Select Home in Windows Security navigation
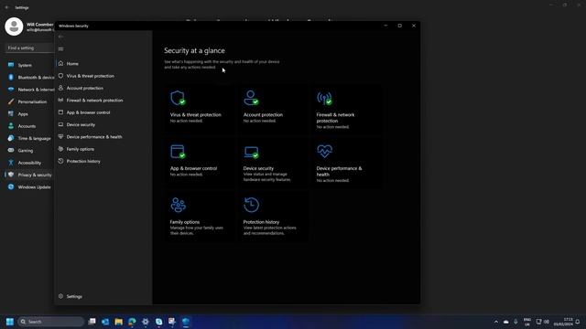The image size is (586, 329). point(103,63)
